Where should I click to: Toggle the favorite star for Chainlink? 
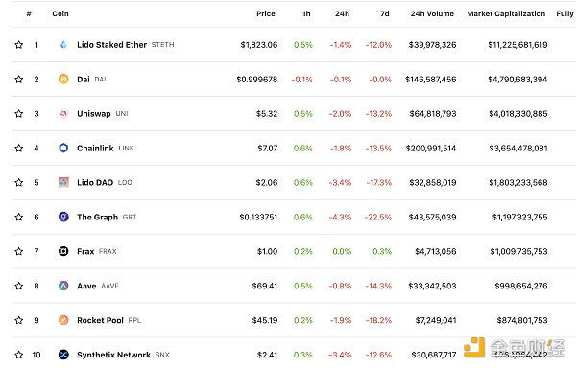click(x=19, y=149)
